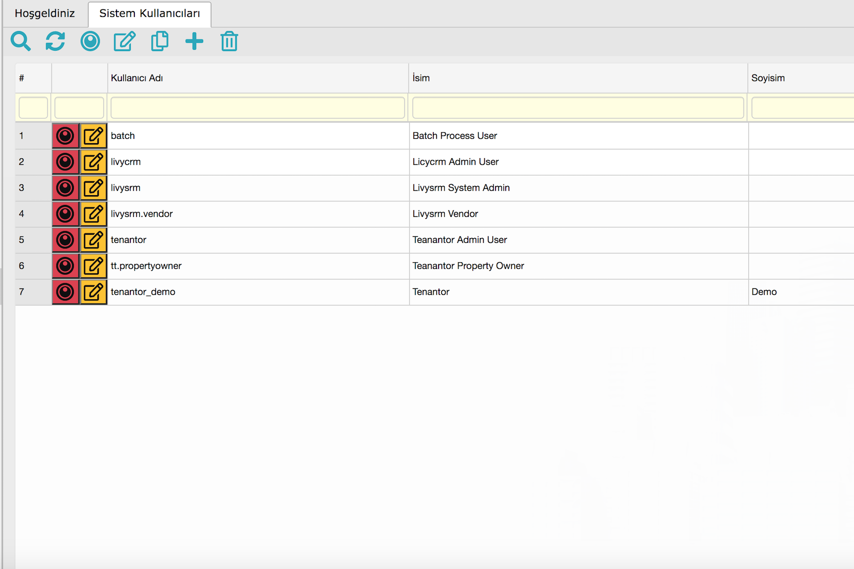Click the Kullanıcı Adı column header

click(137, 78)
